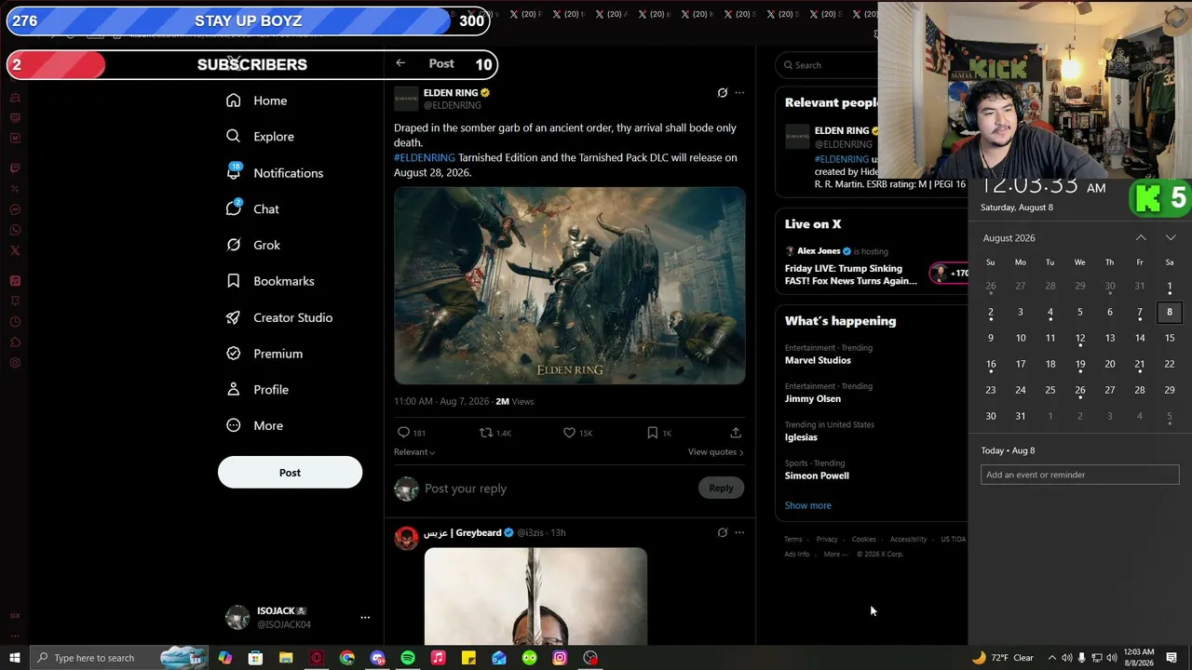Click the microphone icon in system tray
Screen dimensions: 1192x670
[1081, 658]
